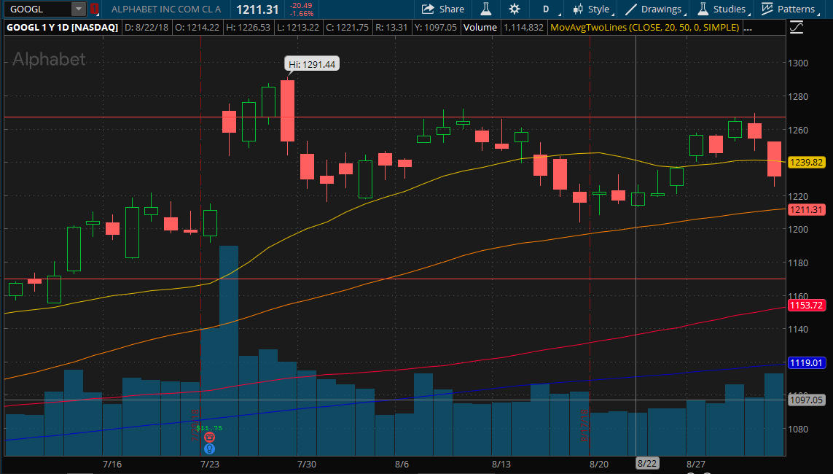Open the Style menu
This screenshot has width=833, height=474.
point(592,9)
